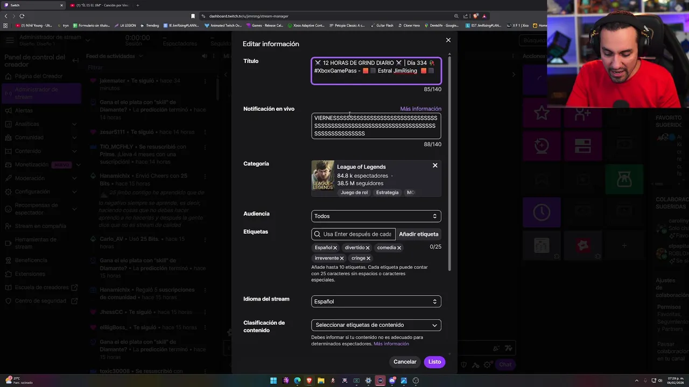Viewport: 689px width, 387px height.
Task: Click the Chat button at bottom
Action: [505, 364]
